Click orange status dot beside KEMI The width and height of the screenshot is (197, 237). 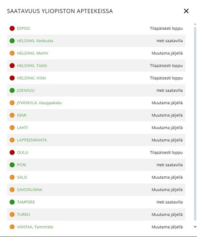12,115
